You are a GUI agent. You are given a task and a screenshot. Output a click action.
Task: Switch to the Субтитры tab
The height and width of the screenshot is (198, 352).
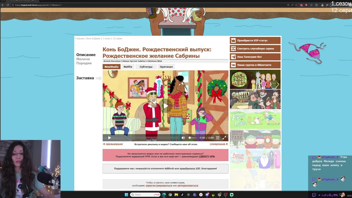pyautogui.click(x=146, y=67)
